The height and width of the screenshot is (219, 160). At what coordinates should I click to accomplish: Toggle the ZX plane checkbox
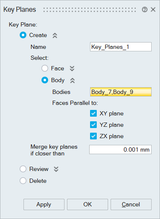pyautogui.click(x=93, y=136)
